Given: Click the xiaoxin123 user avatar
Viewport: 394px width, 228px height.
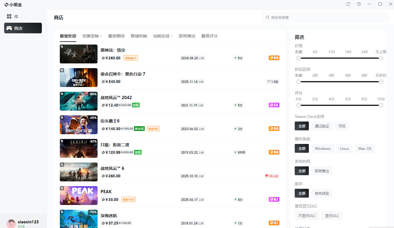Looking at the screenshot, I should pos(11,224).
